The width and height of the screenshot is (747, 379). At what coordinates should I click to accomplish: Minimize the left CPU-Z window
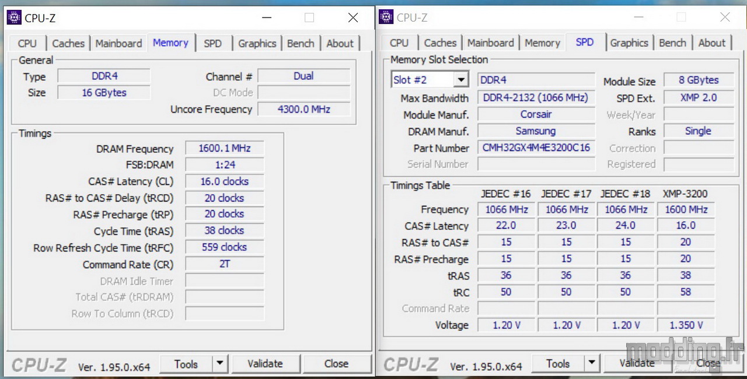coord(266,18)
